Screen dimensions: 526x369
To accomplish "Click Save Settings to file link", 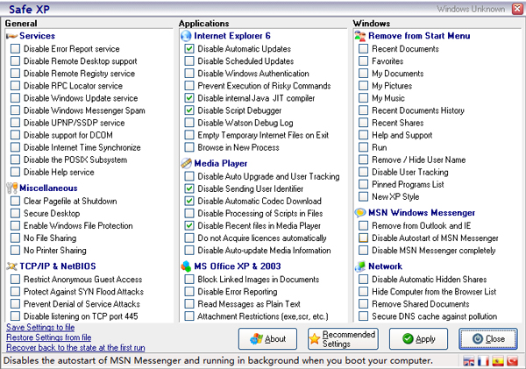I will (40, 328).
